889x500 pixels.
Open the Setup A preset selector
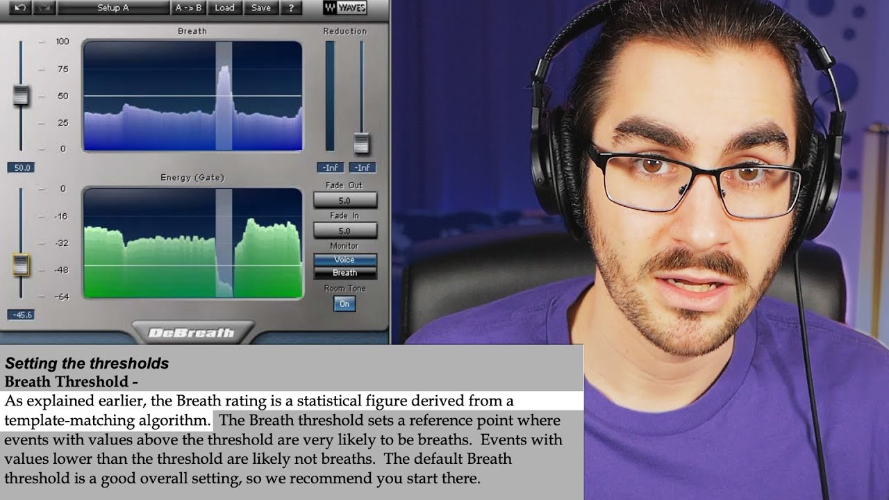(113, 8)
